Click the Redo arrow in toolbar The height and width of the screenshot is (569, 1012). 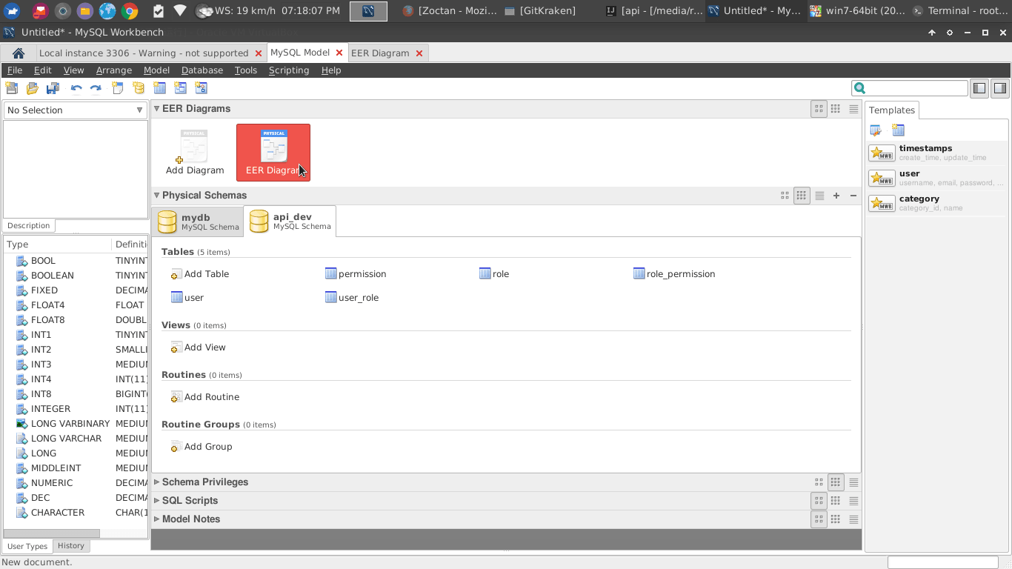(x=96, y=88)
